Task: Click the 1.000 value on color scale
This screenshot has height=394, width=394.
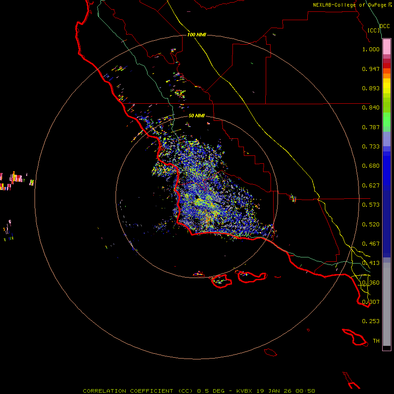Action: [x=371, y=49]
